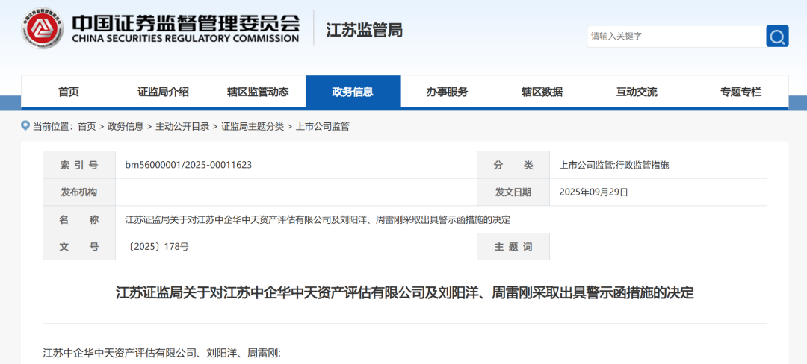Open the 辖区数据 navigation tab
Image resolution: width=807 pixels, height=364 pixels.
pyautogui.click(x=542, y=92)
